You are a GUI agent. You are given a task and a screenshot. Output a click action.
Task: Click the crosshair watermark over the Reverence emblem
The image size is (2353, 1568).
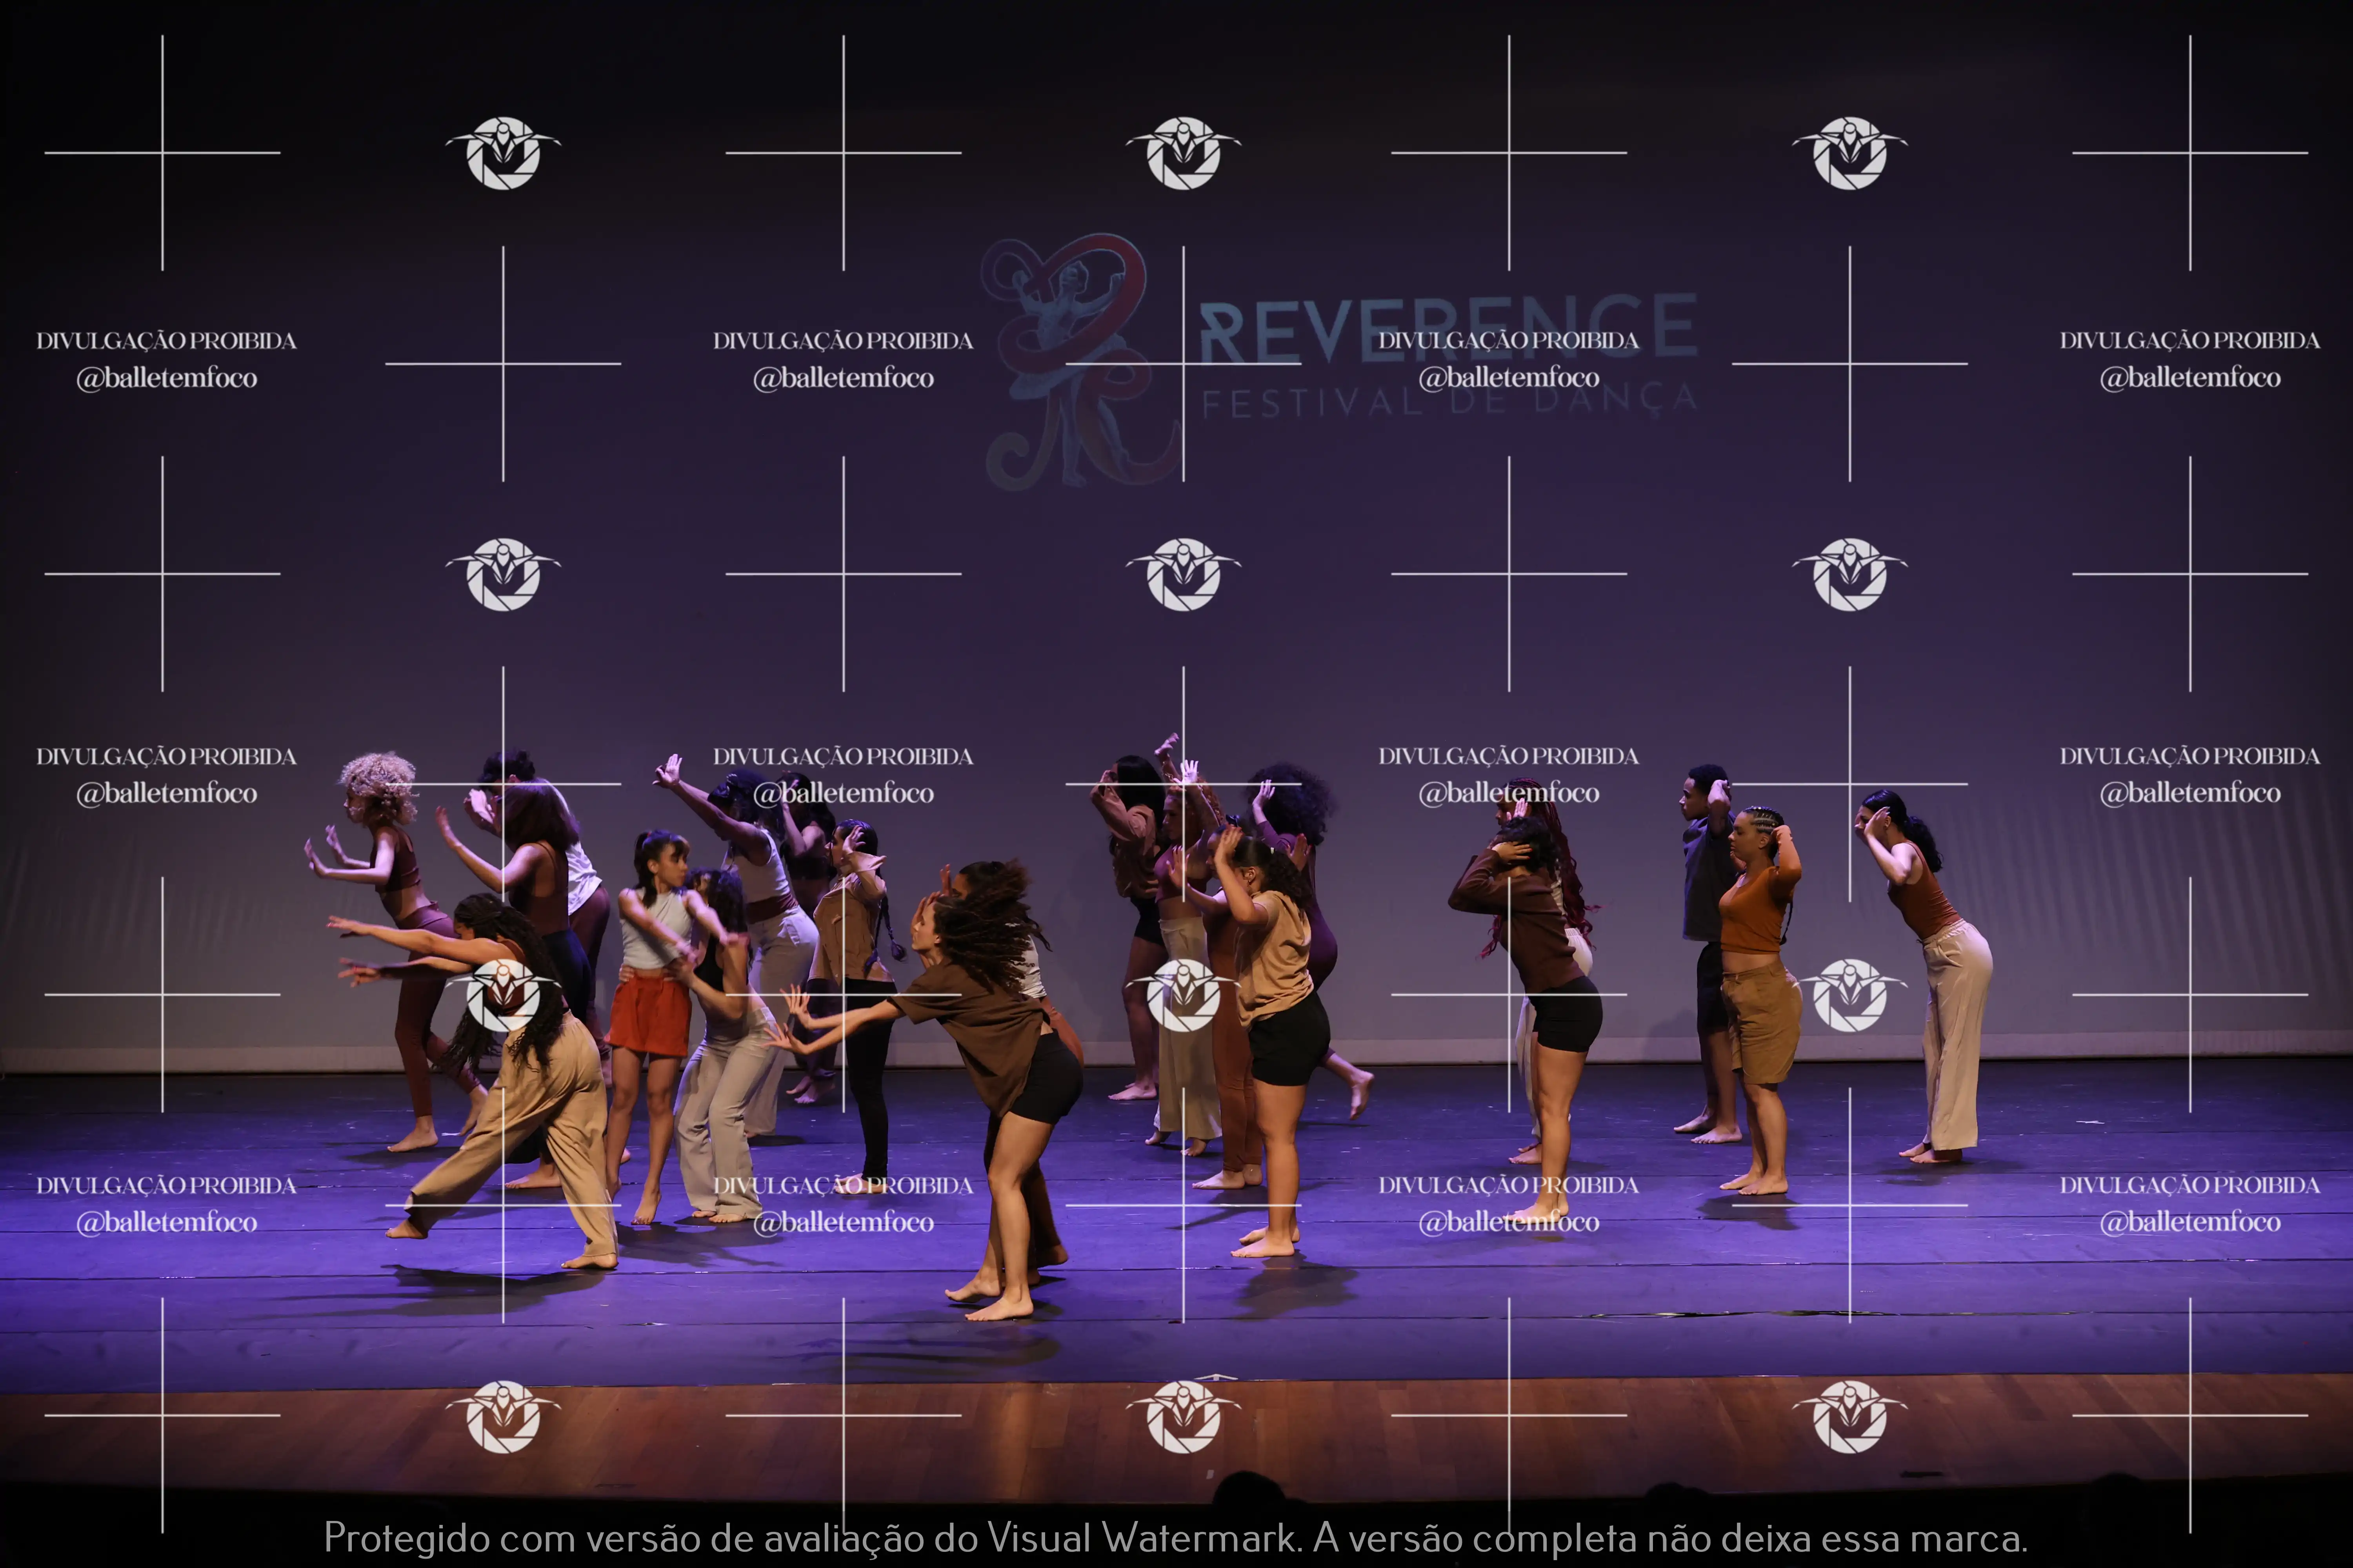coord(1184,364)
